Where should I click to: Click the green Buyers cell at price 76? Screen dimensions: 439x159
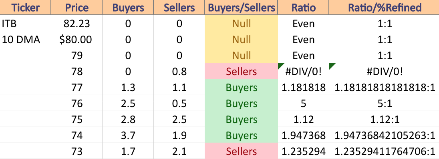point(242,103)
